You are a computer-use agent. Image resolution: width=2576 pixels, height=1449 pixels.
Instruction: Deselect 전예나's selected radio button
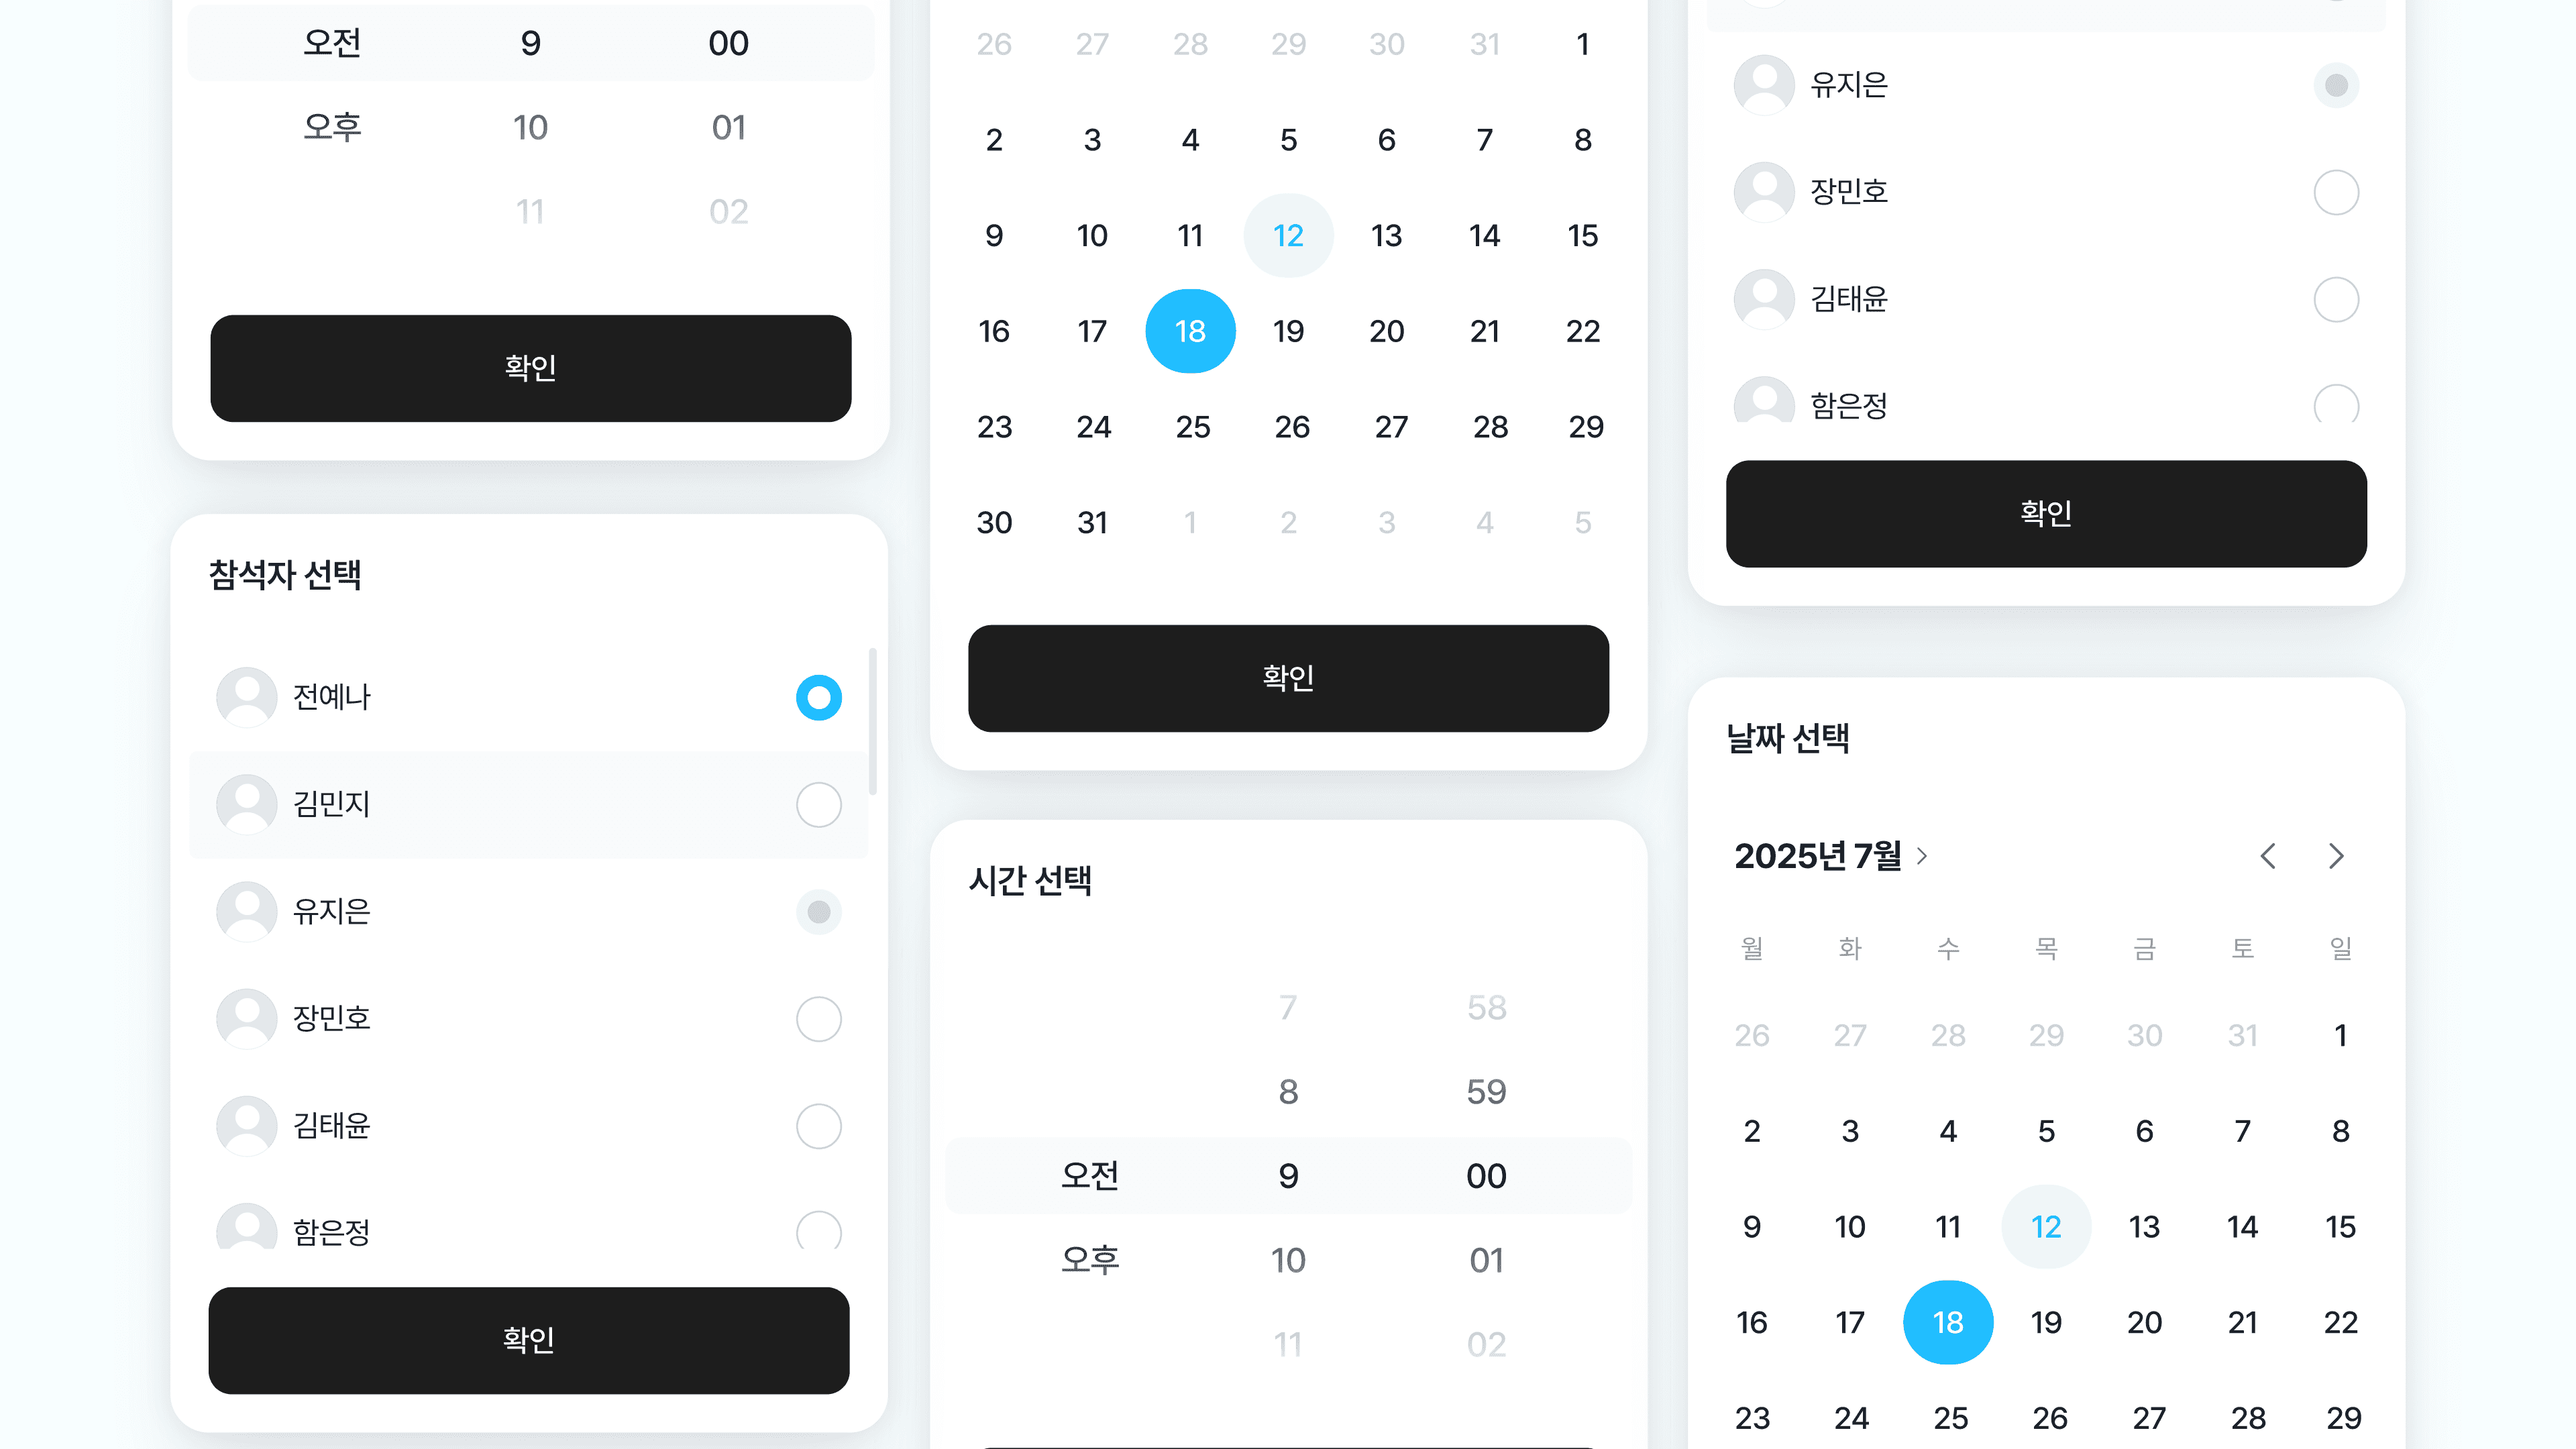(818, 697)
